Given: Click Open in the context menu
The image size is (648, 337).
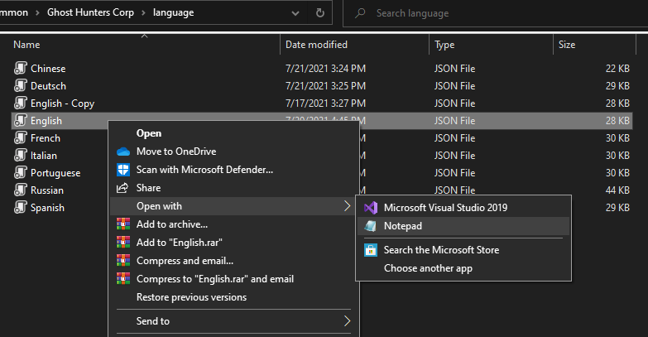Looking at the screenshot, I should pos(149,132).
